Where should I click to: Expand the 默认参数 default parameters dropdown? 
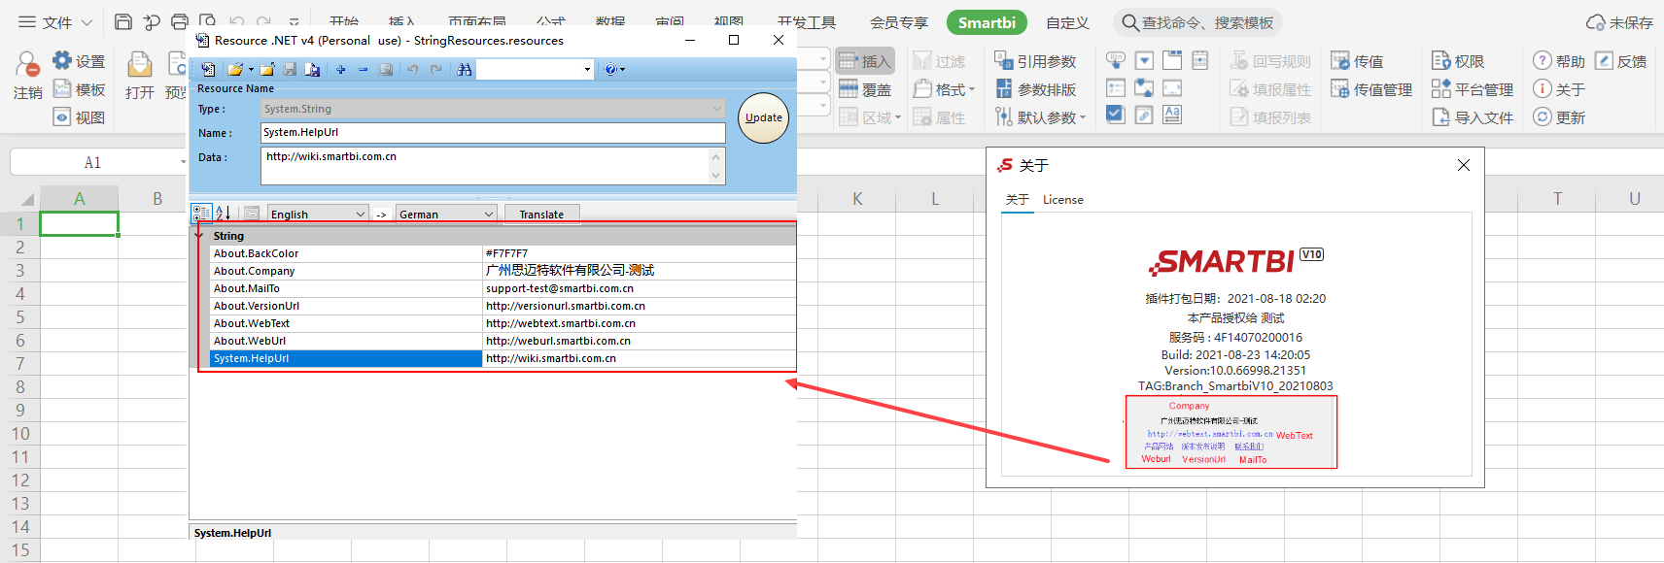click(1083, 117)
